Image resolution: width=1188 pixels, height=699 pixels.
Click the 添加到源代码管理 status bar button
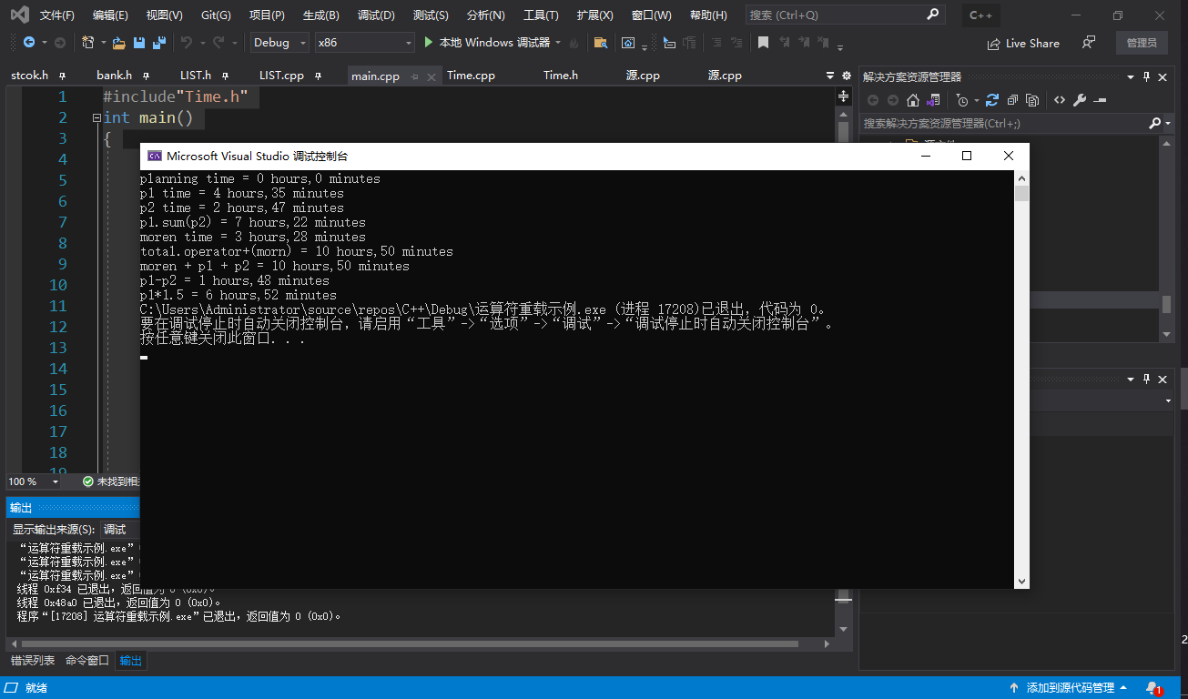pos(1069,688)
